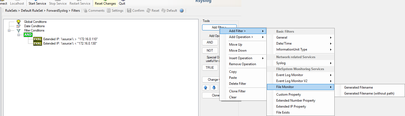
Task: Select the Global Conditions lightbulb icon
Action: coord(19,22)
